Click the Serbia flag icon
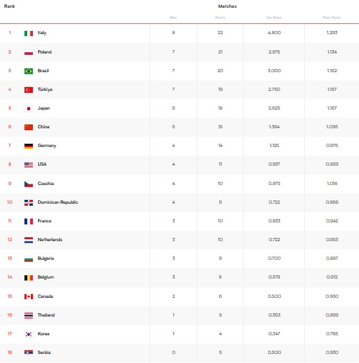The height and width of the screenshot is (363, 359). click(x=28, y=353)
